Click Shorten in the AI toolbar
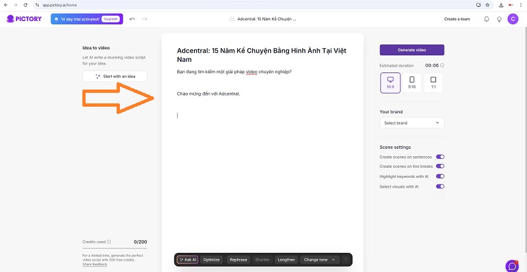The height and width of the screenshot is (272, 527). (x=262, y=260)
